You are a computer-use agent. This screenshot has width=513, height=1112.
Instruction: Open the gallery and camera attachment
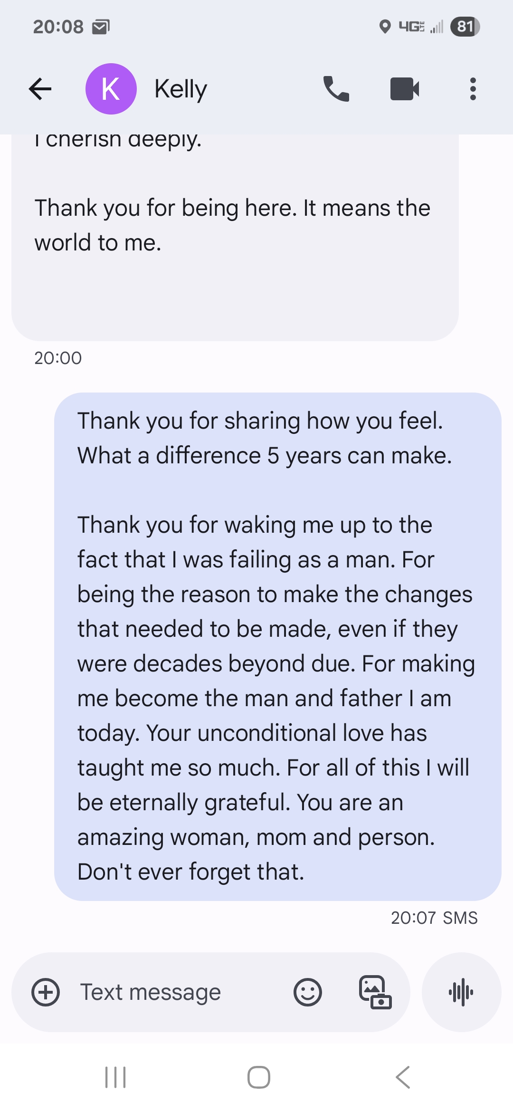375,992
